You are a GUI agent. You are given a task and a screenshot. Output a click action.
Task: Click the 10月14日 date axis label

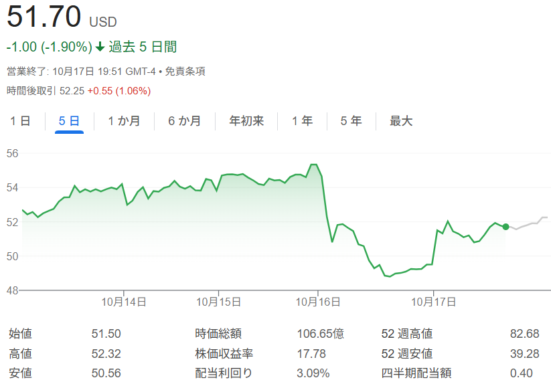[124, 302]
